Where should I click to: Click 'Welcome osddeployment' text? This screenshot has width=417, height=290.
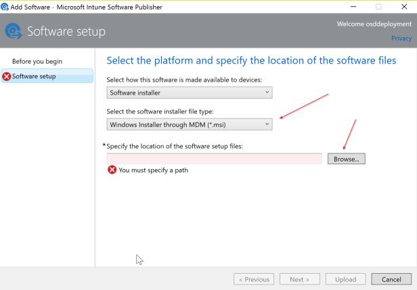click(374, 24)
